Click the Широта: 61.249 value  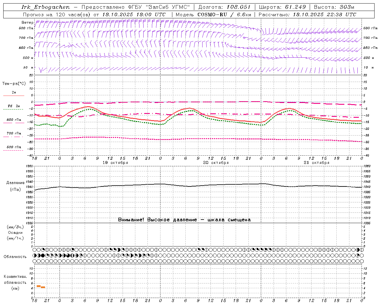pyautogui.click(x=282, y=7)
